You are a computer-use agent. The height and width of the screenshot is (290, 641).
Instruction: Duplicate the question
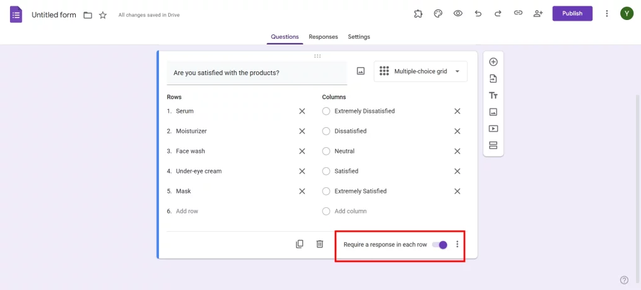pyautogui.click(x=300, y=244)
